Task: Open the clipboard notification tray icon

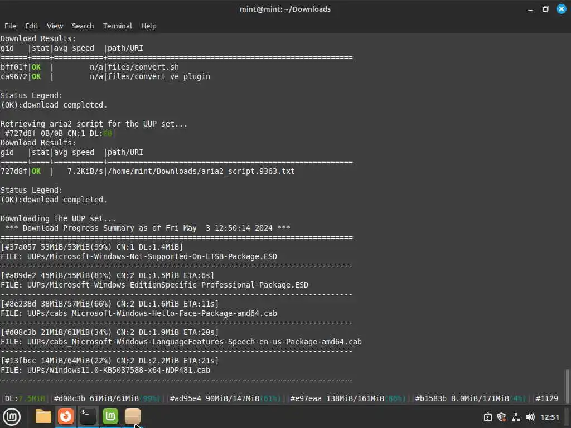Action: (x=487, y=417)
